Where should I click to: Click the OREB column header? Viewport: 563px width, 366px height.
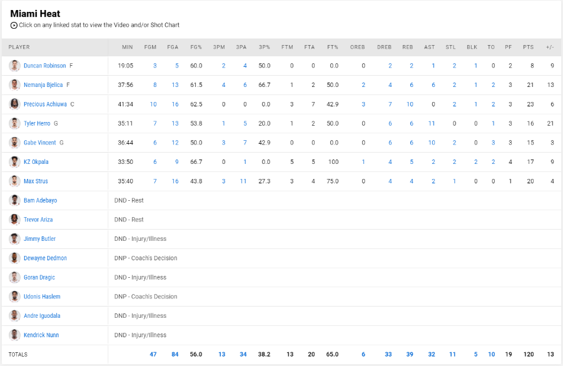click(x=358, y=48)
